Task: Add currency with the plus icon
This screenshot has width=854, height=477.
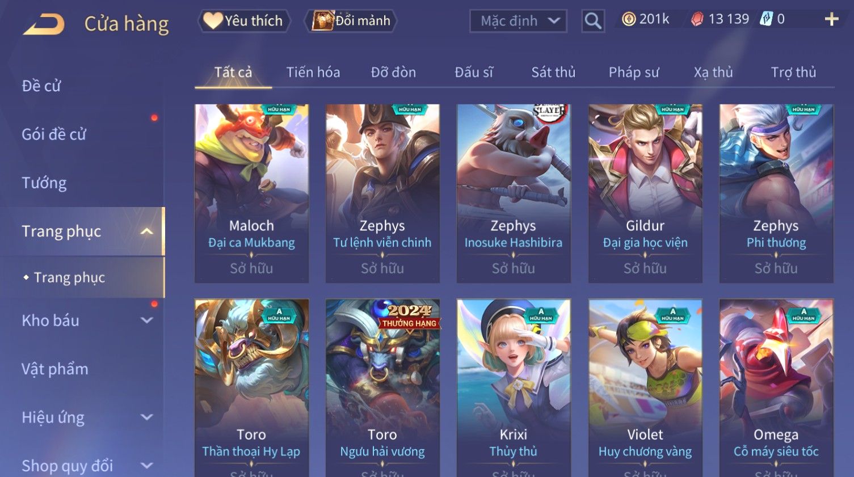Action: pyautogui.click(x=831, y=19)
